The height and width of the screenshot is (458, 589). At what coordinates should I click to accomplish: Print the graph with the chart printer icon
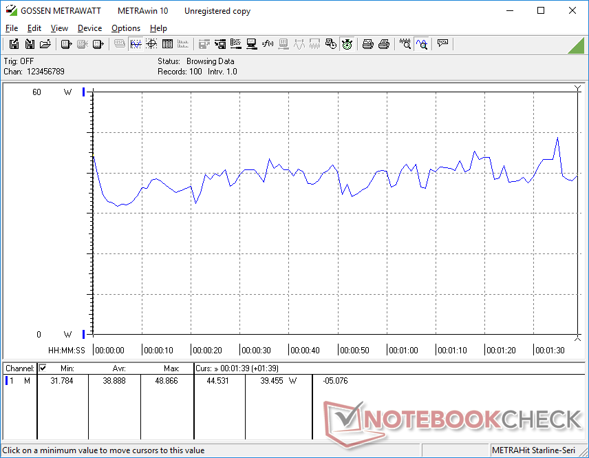(x=367, y=44)
